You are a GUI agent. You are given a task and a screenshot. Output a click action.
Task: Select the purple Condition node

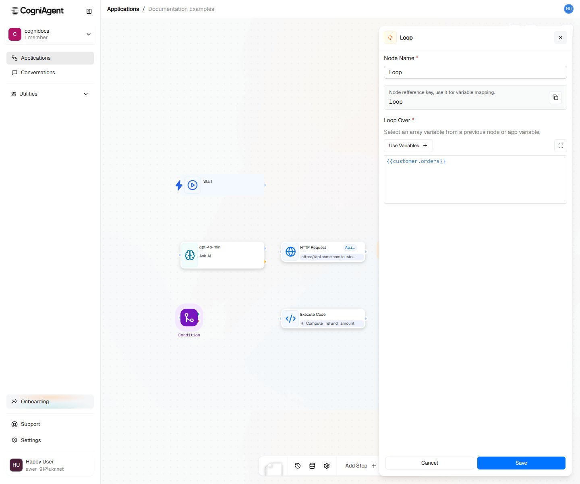(x=189, y=317)
